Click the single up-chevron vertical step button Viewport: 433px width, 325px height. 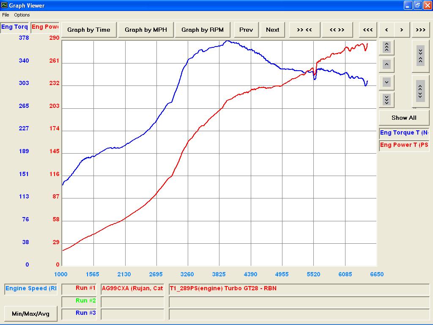pyautogui.click(x=386, y=65)
